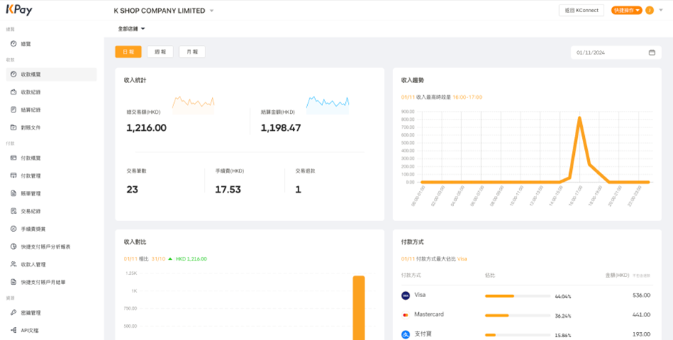This screenshot has height=340, width=673.
Task: Click the handling fee value 17.53
Action: 228,189
